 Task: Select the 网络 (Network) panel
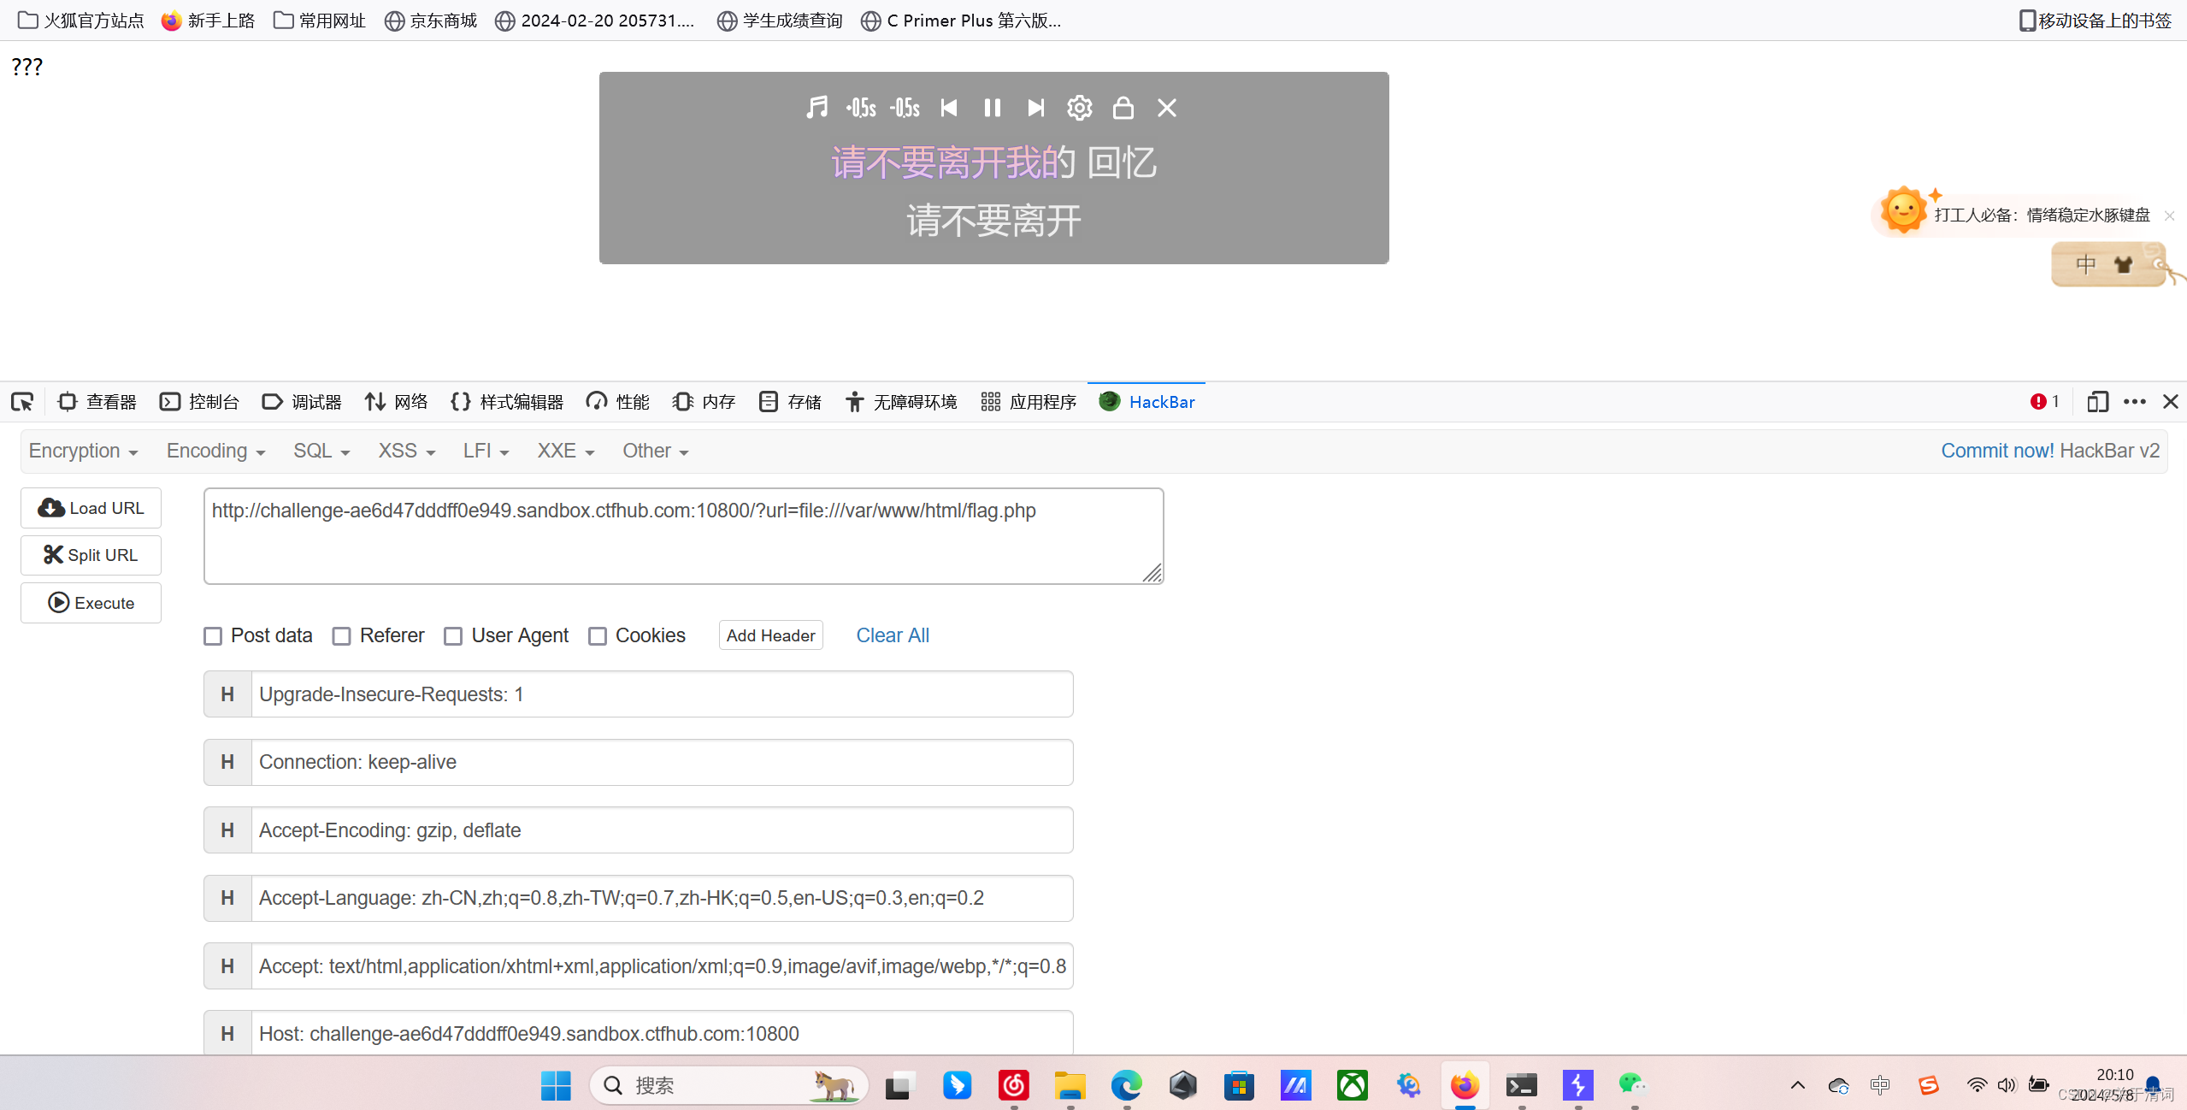395,401
